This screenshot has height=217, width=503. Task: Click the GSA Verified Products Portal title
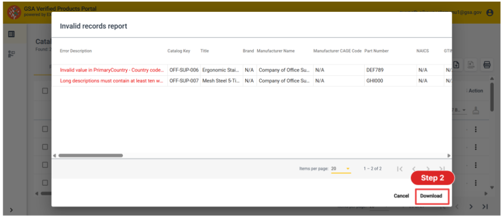point(60,9)
